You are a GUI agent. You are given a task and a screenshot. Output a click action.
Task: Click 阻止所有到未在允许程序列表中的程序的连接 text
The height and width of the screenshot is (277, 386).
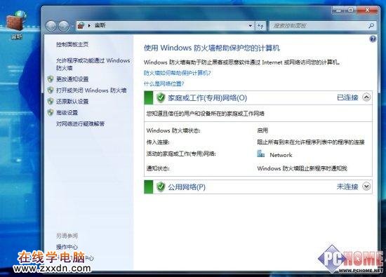pos(311,142)
